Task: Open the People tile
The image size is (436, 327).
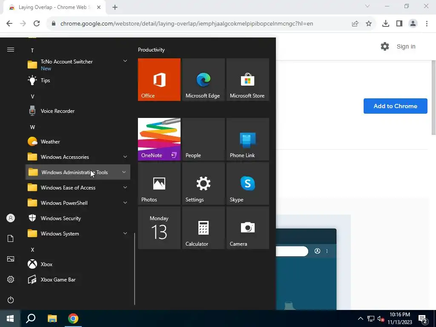Action: tap(203, 139)
